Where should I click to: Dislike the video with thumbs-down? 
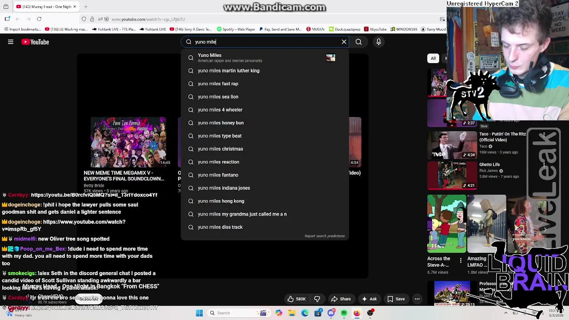pos(317,299)
